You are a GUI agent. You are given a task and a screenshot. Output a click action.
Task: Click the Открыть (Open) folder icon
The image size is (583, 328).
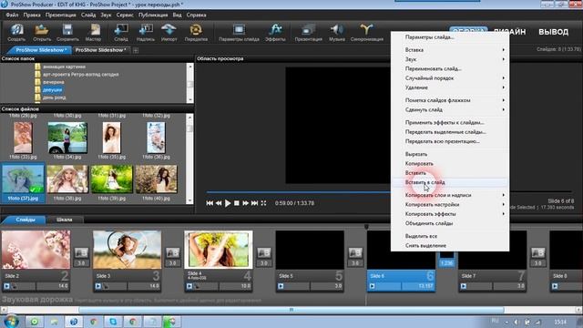pyautogui.click(x=42, y=33)
